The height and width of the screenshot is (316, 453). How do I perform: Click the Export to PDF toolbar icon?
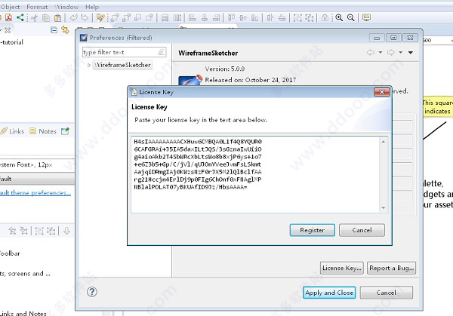(8, 18)
